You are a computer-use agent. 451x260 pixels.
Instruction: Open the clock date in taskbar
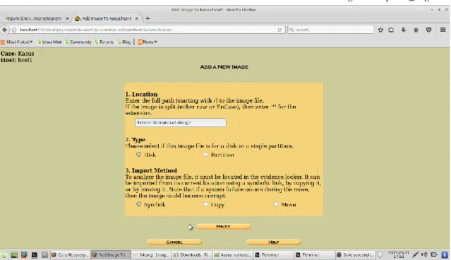click(398, 255)
